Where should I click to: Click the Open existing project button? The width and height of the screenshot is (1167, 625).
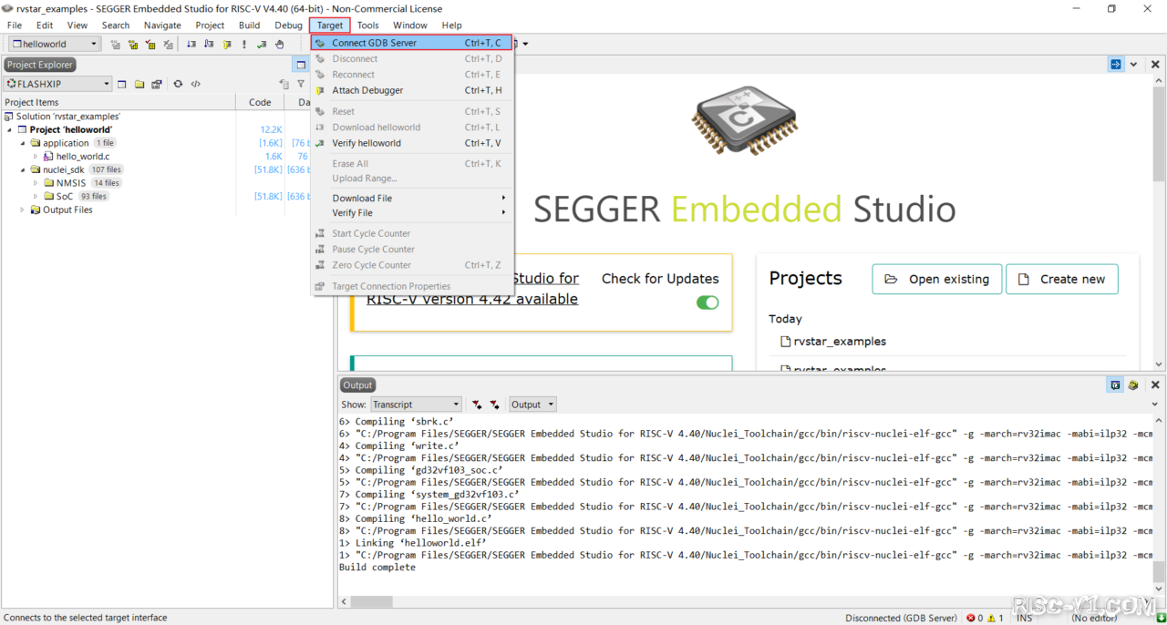pyautogui.click(x=937, y=280)
